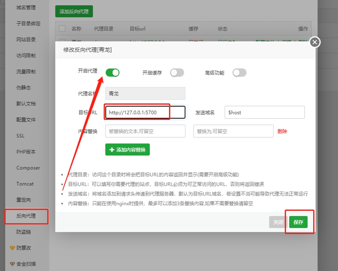Image resolution: width=338 pixels, height=271 pixels.
Task: Close the reverse proxy dialog with X icon
Action: tap(315, 42)
